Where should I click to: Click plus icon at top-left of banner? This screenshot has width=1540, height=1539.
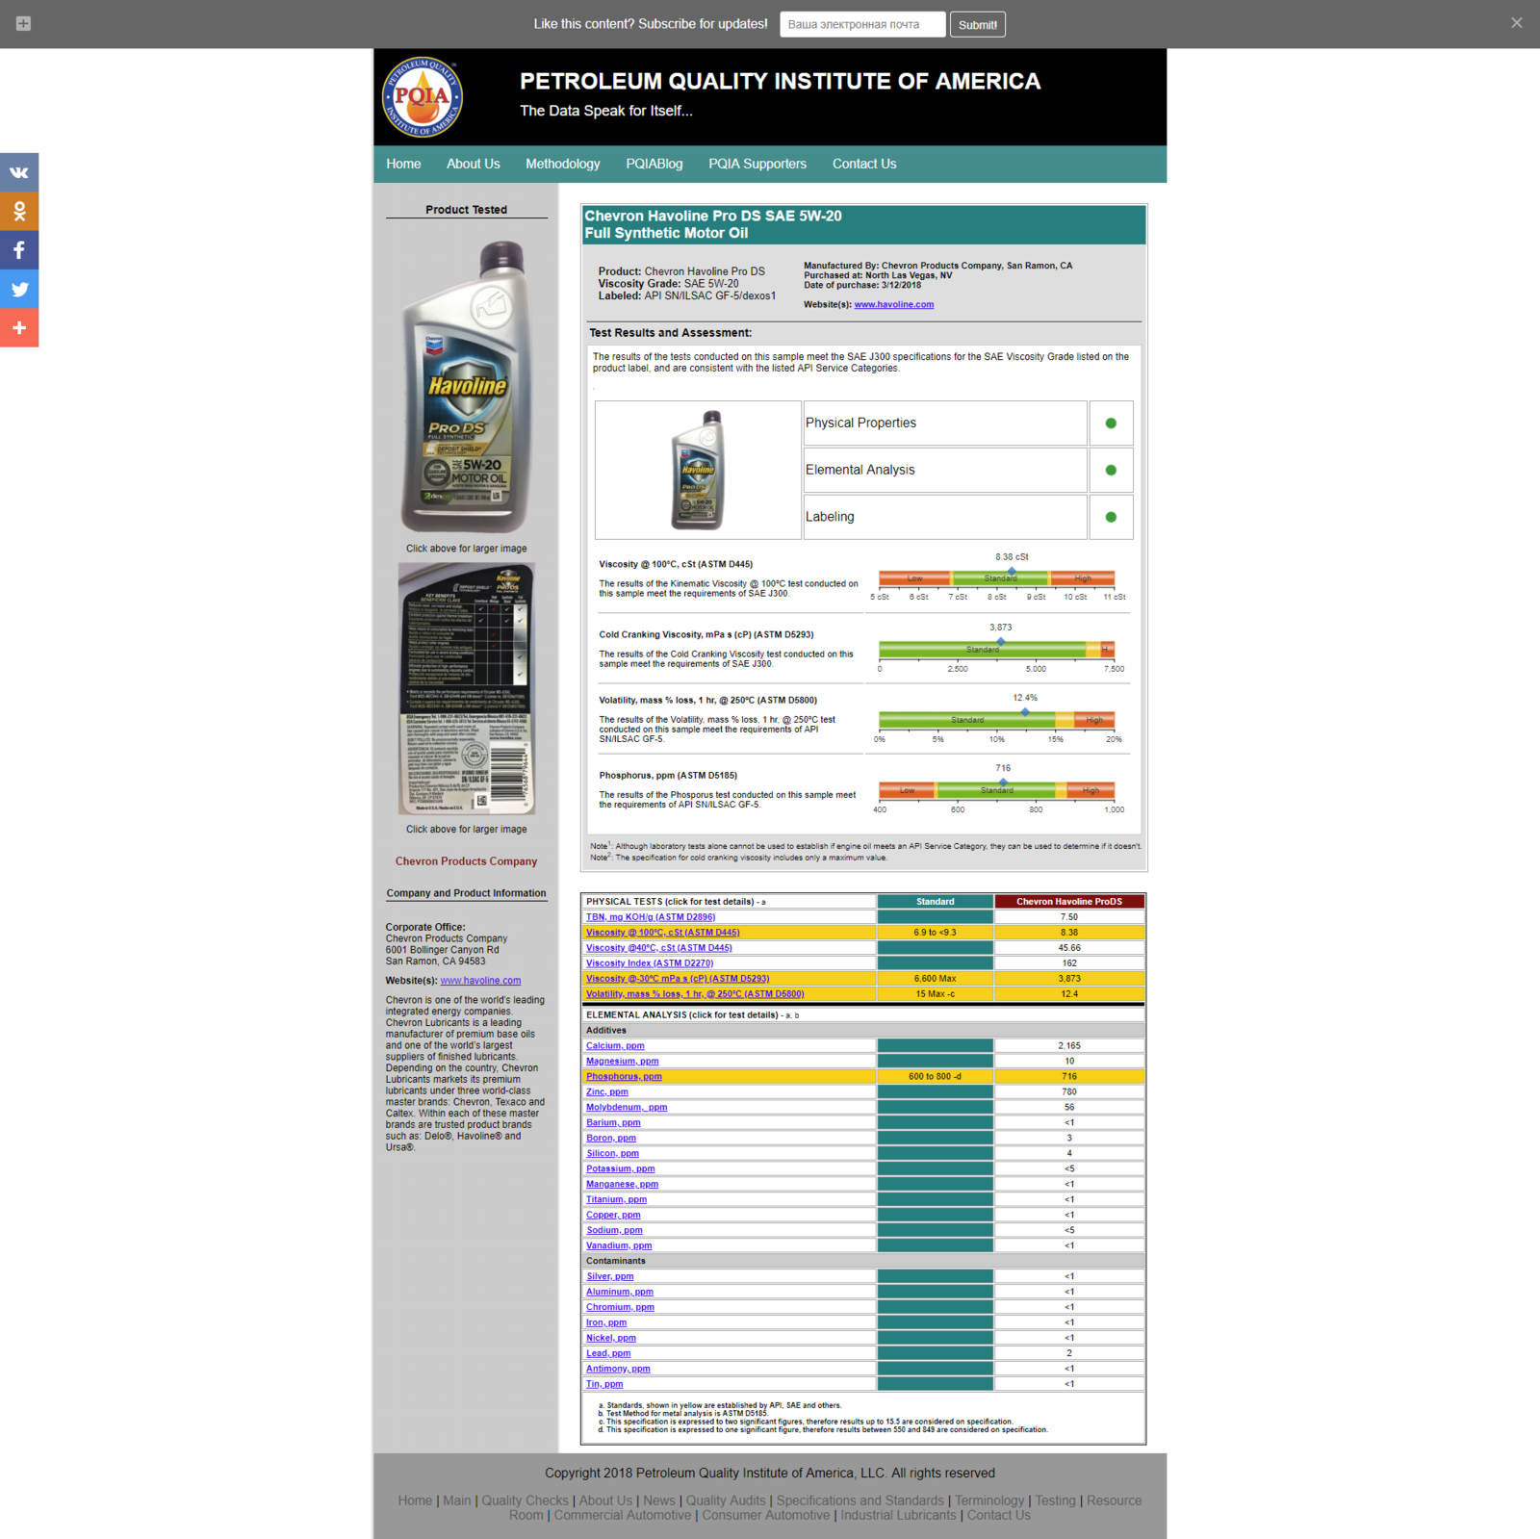[x=23, y=23]
